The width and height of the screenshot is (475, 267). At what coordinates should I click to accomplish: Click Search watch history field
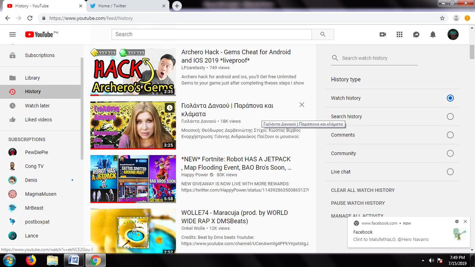(x=374, y=58)
